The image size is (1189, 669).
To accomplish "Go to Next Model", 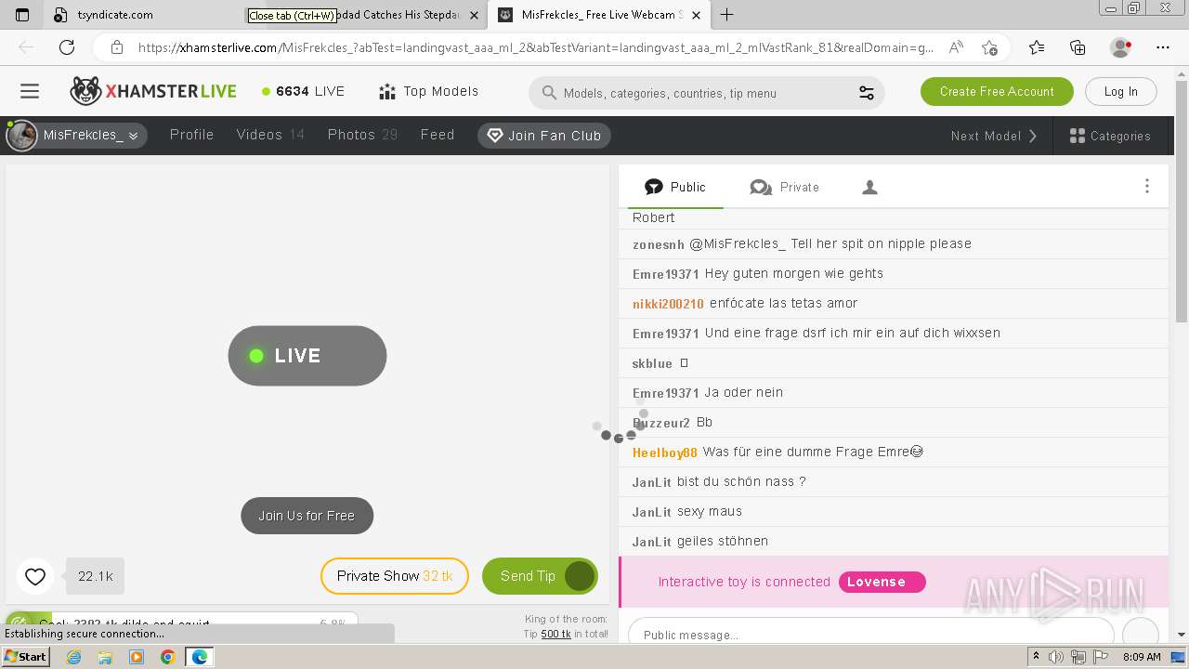I will [994, 136].
